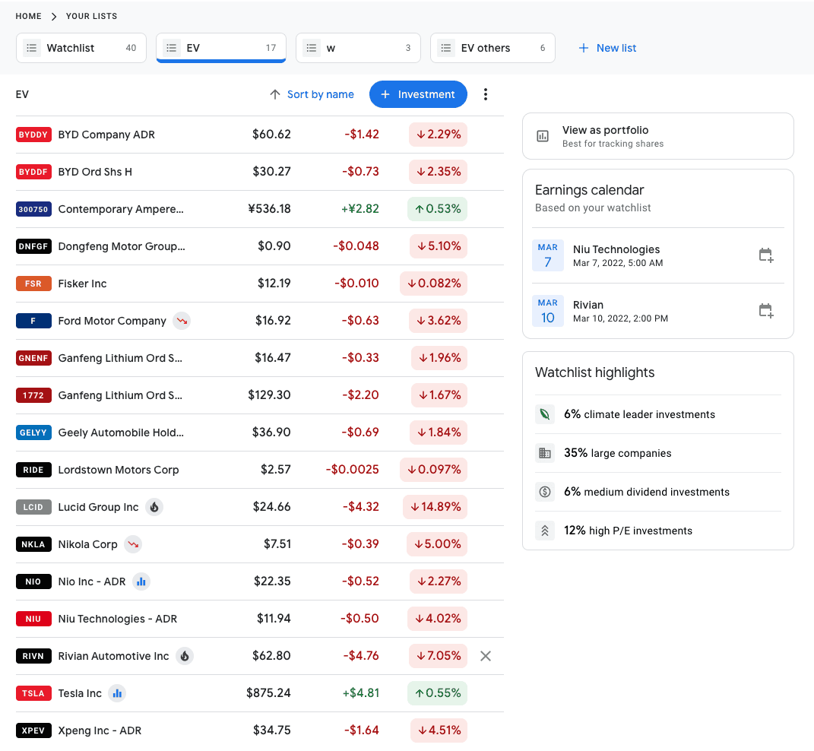Select 6% climate leader investments highlight
The width and height of the screenshot is (814, 751).
[657, 414]
